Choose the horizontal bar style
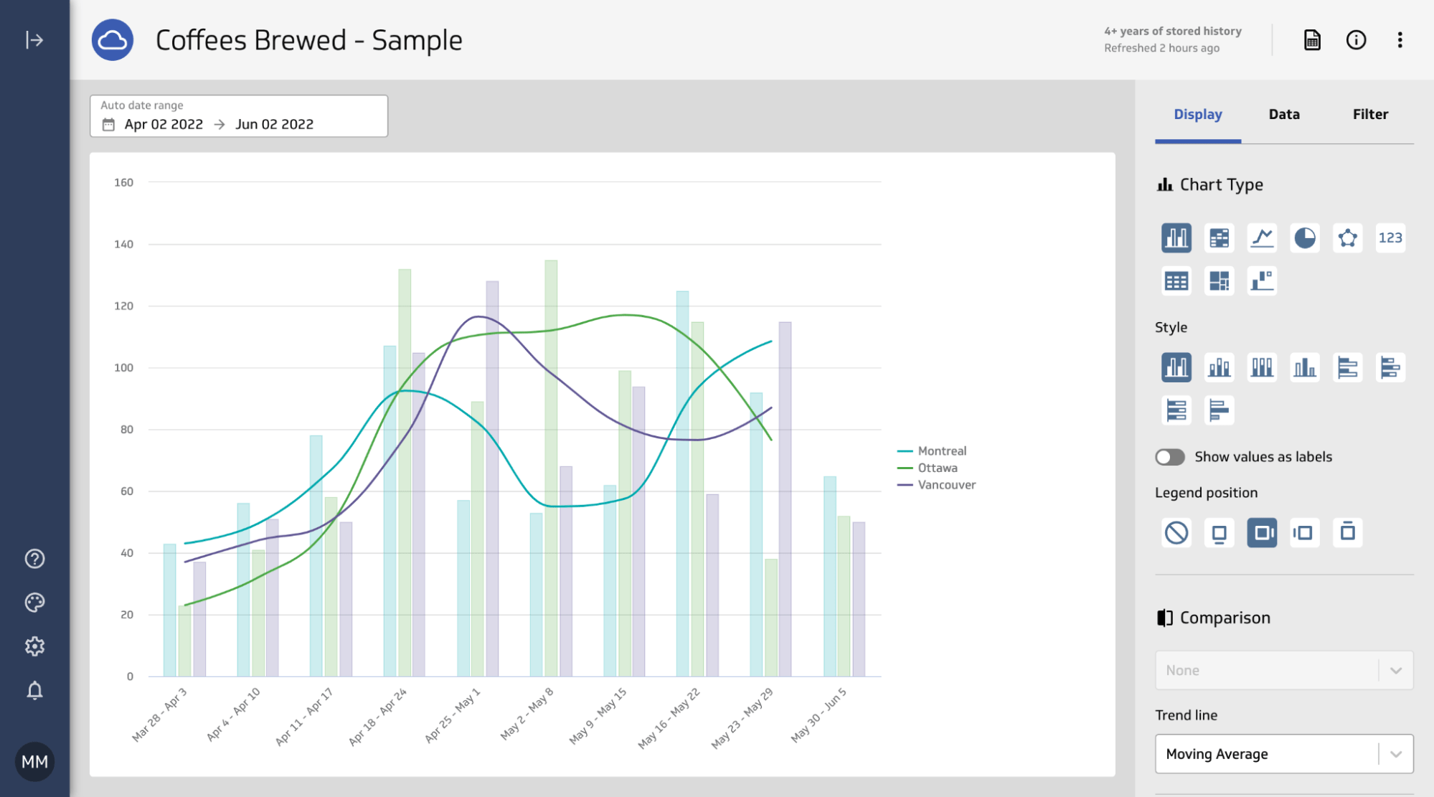The width and height of the screenshot is (1434, 797). [x=1348, y=367]
